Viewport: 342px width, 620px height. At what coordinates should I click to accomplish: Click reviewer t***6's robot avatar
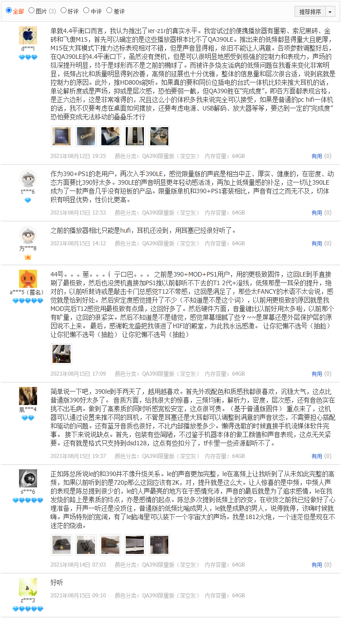pyautogui.click(x=28, y=178)
